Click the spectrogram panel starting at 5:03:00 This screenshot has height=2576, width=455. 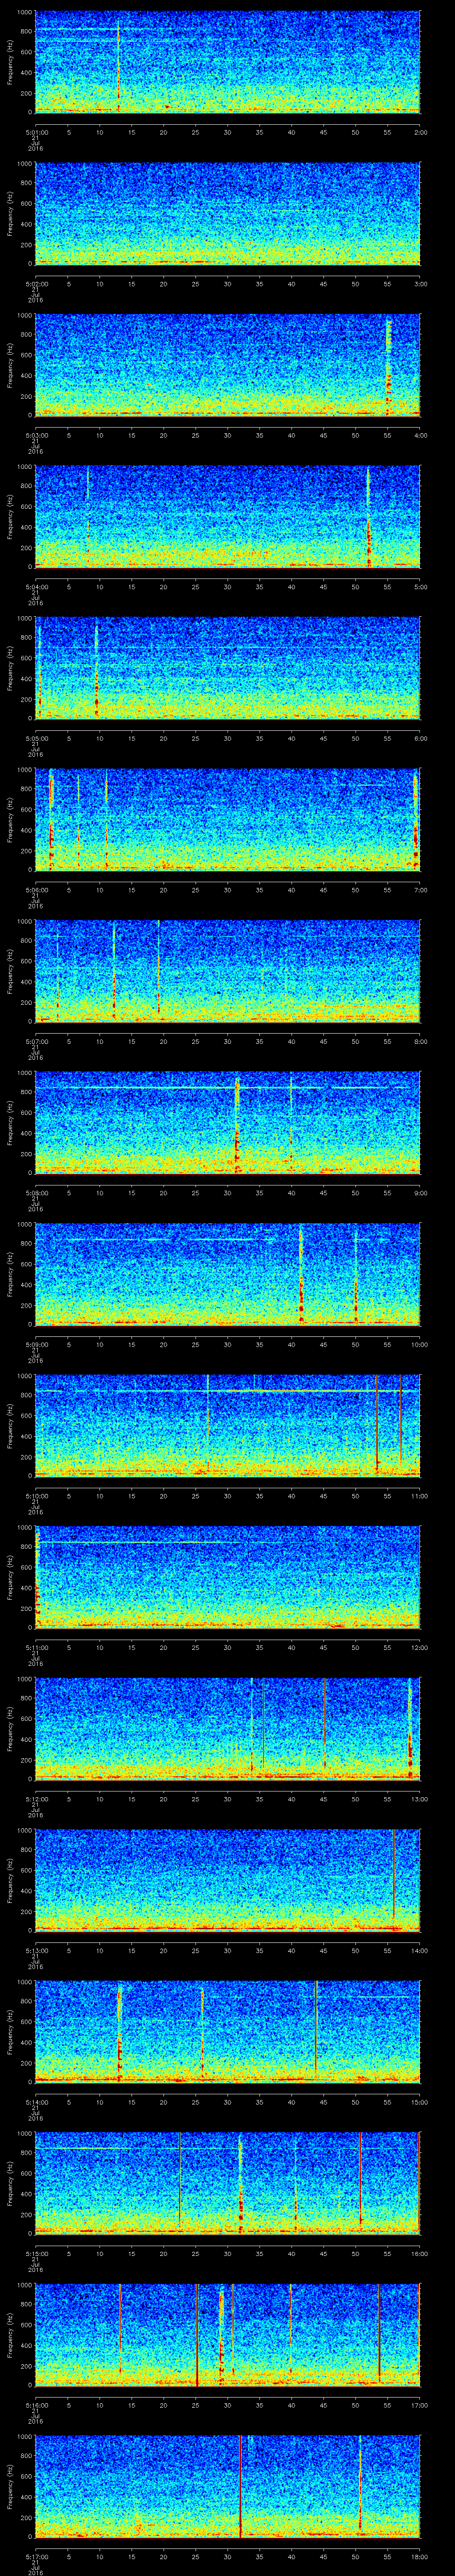[228, 364]
